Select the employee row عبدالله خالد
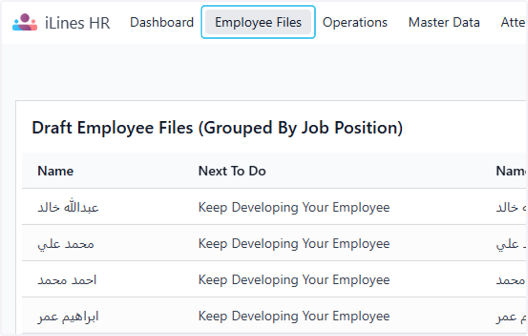Viewport: 528px width, 336px height. point(275,207)
